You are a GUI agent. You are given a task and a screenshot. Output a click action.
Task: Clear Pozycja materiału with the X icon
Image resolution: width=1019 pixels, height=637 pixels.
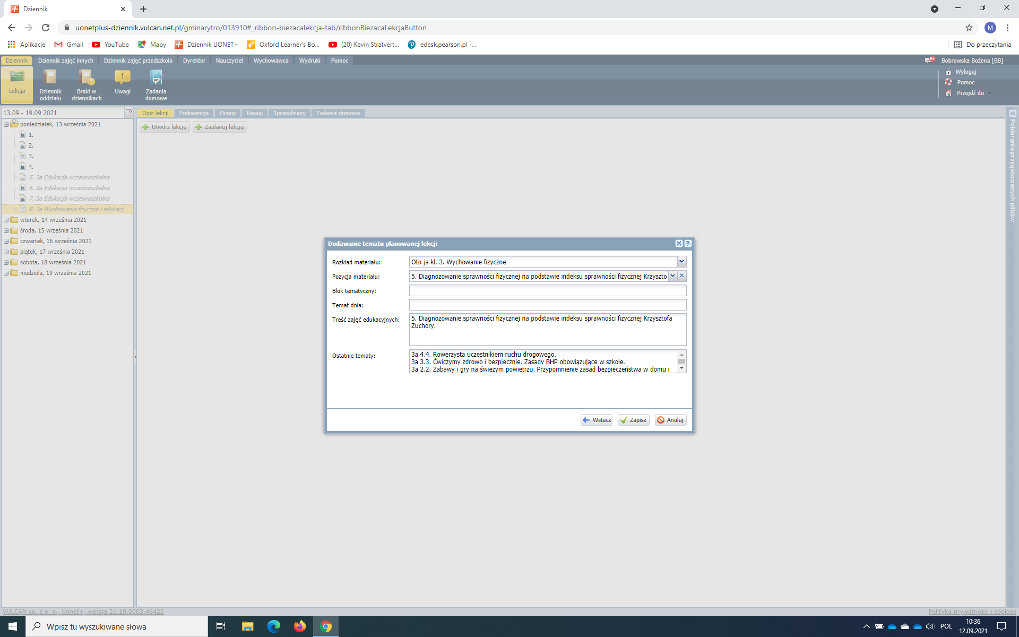[x=682, y=276]
